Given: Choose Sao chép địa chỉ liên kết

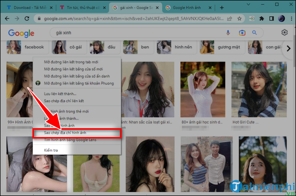Looking at the screenshot, I should click(x=77, y=101).
